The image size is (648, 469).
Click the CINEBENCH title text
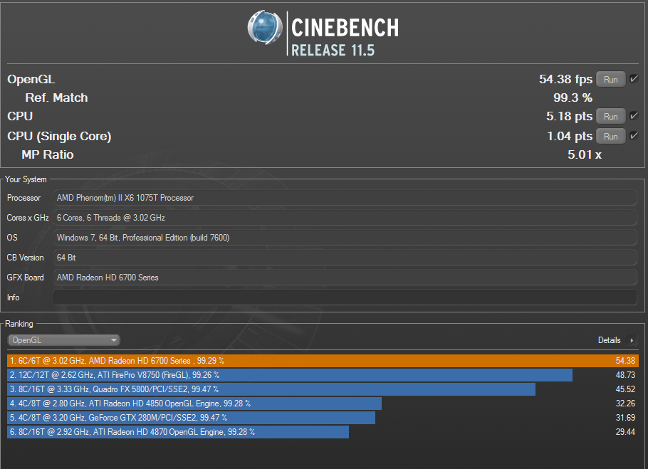tap(345, 28)
